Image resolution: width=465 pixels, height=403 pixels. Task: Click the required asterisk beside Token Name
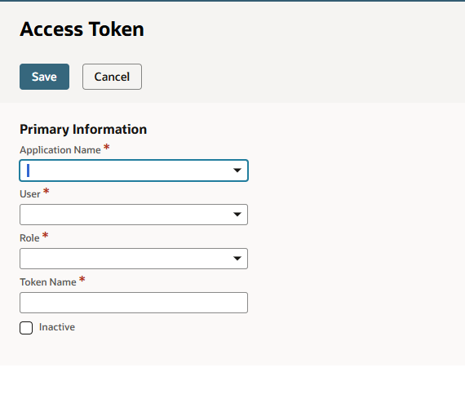click(x=82, y=279)
